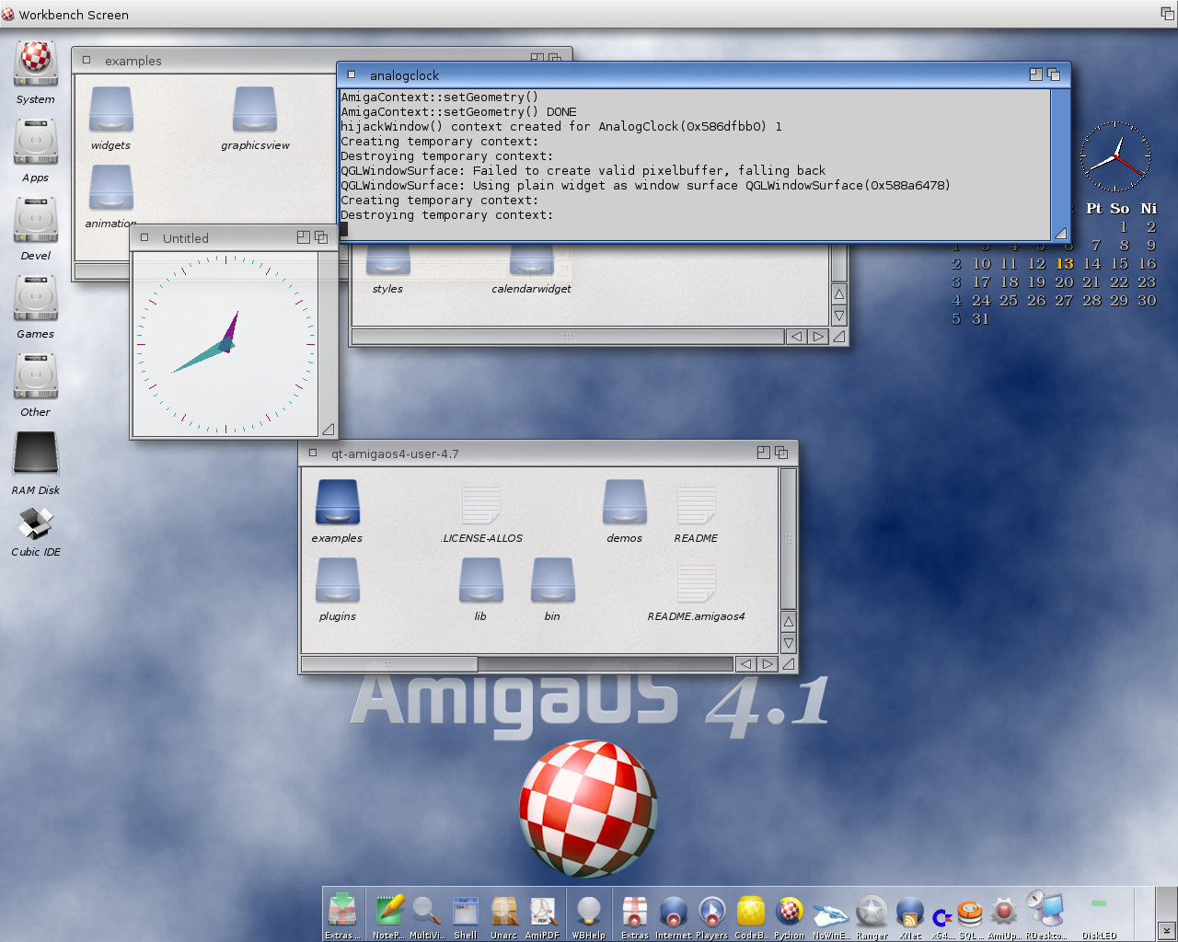This screenshot has width=1178, height=942.
Task: Click the depth gadget of qt-amigaos4-user-4.7 window
Action: [781, 453]
